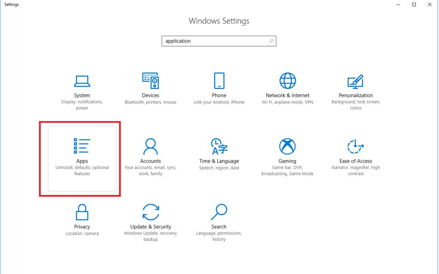Maximize the Settings window
The image size is (439, 274).
click(x=414, y=4)
